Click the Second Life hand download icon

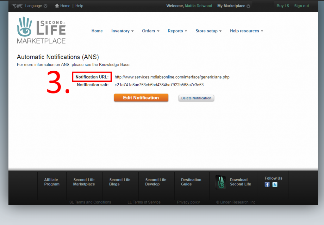pos(221,182)
